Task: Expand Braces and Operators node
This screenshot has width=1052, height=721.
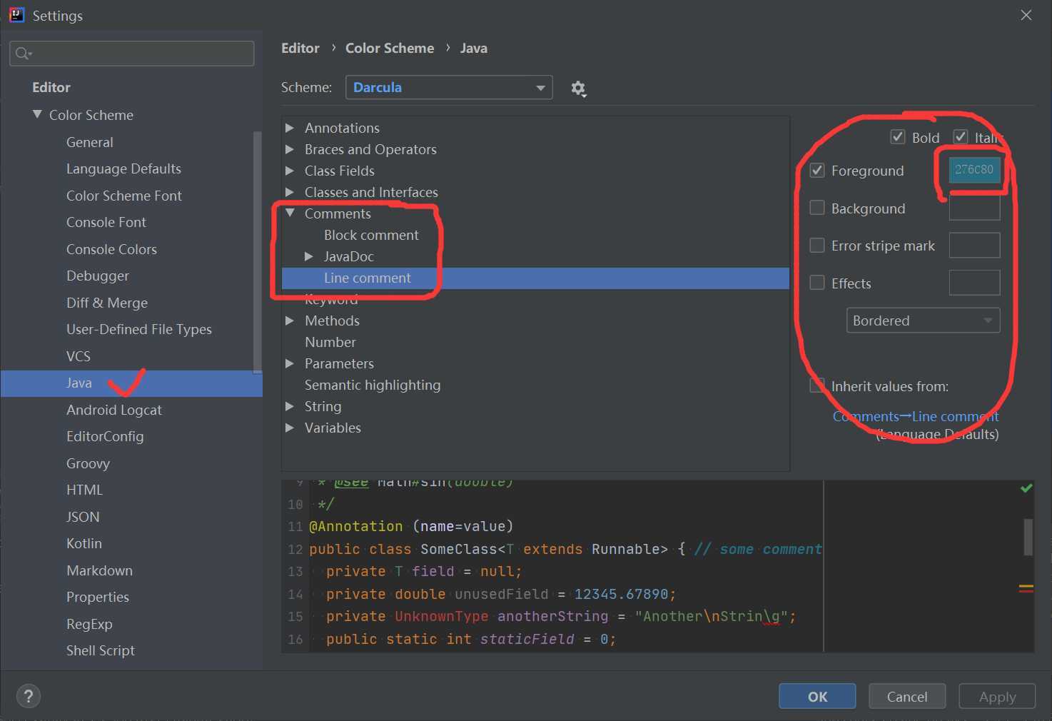Action: tap(290, 149)
